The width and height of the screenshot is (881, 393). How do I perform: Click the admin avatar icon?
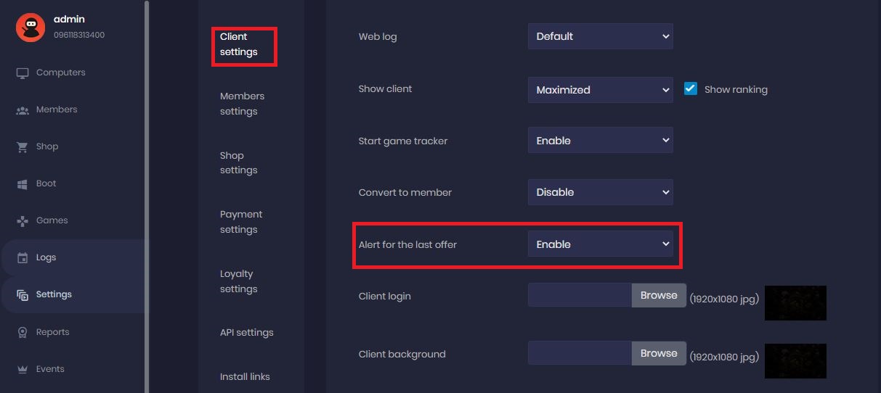click(x=31, y=28)
